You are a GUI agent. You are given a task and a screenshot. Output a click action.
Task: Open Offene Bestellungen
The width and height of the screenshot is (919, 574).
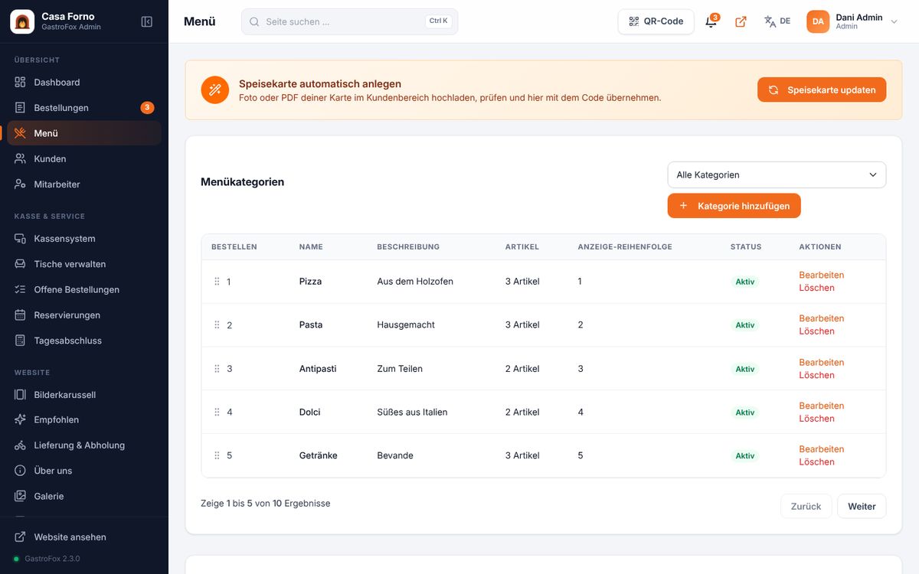[84, 289]
